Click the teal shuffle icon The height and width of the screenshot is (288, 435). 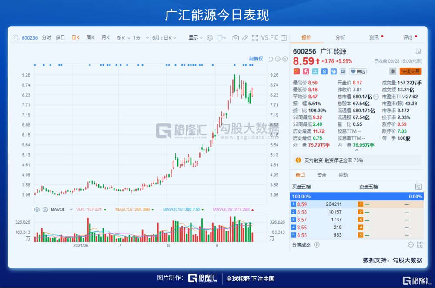[315, 72]
